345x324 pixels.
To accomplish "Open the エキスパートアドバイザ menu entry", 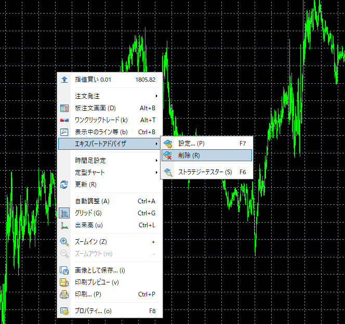I will (109, 144).
